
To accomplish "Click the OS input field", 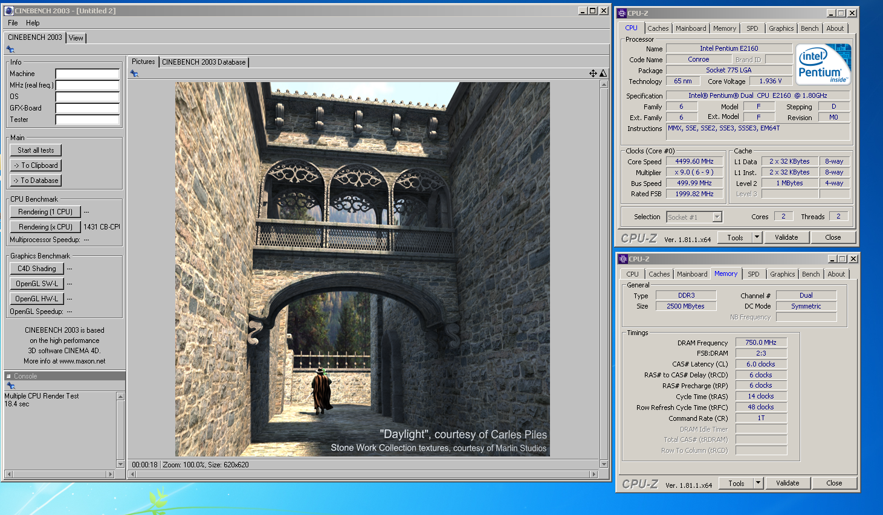I will [x=88, y=97].
